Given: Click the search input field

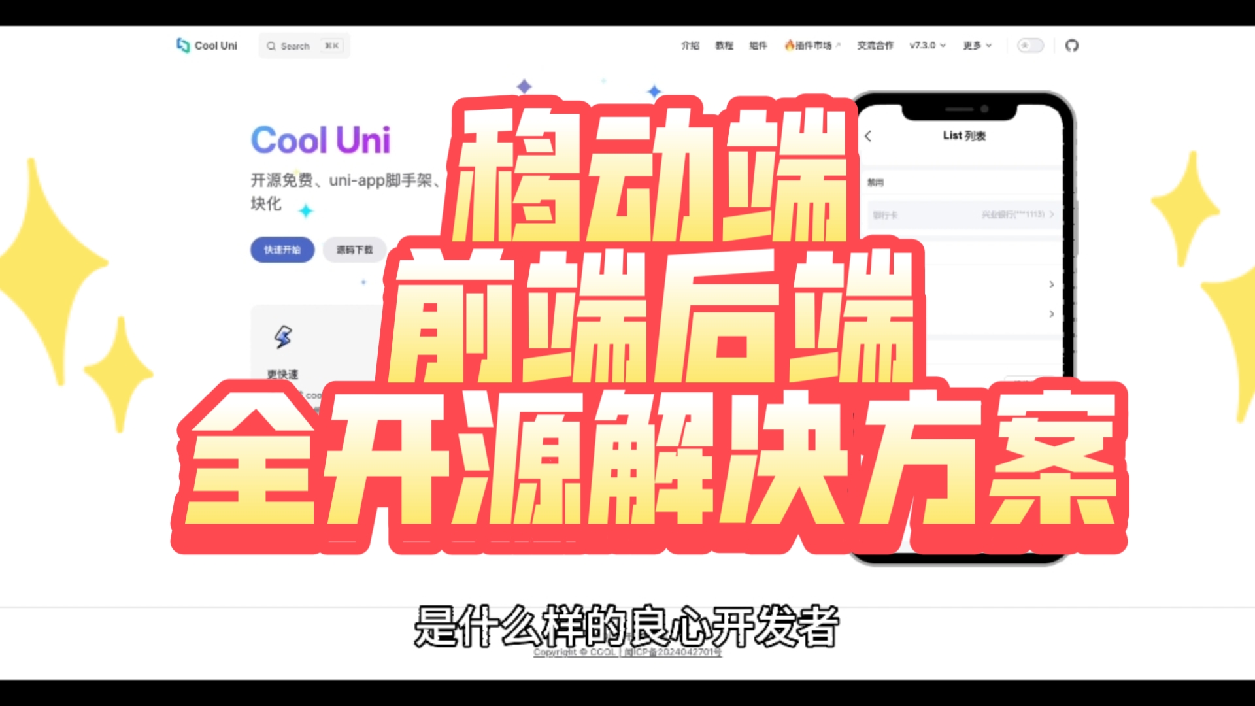Looking at the screenshot, I should tap(306, 46).
